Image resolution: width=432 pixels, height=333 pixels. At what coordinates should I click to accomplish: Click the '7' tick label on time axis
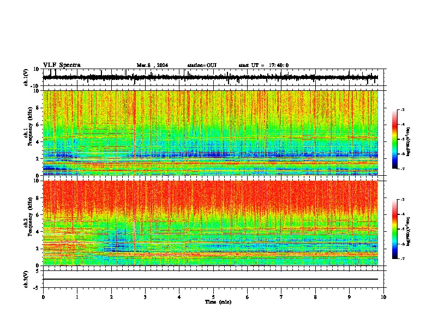pos(281,297)
